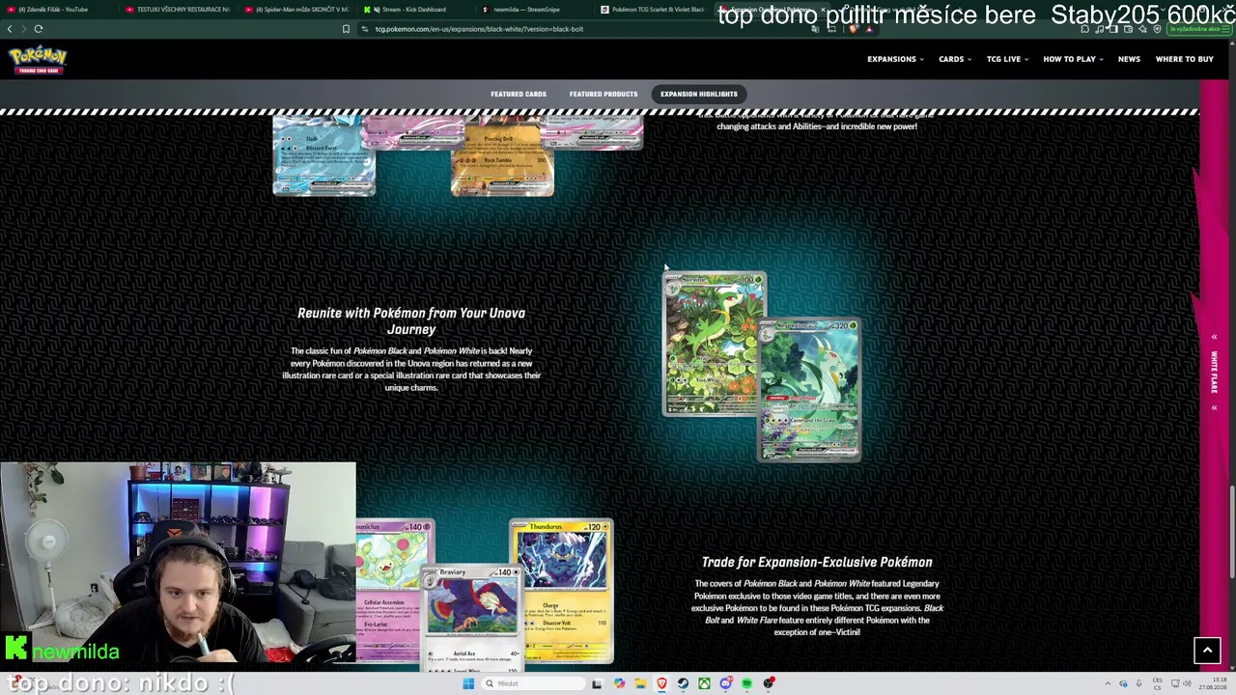Image resolution: width=1236 pixels, height=695 pixels.
Task: Expand the TCG Live navigation menu
Action: (1007, 59)
